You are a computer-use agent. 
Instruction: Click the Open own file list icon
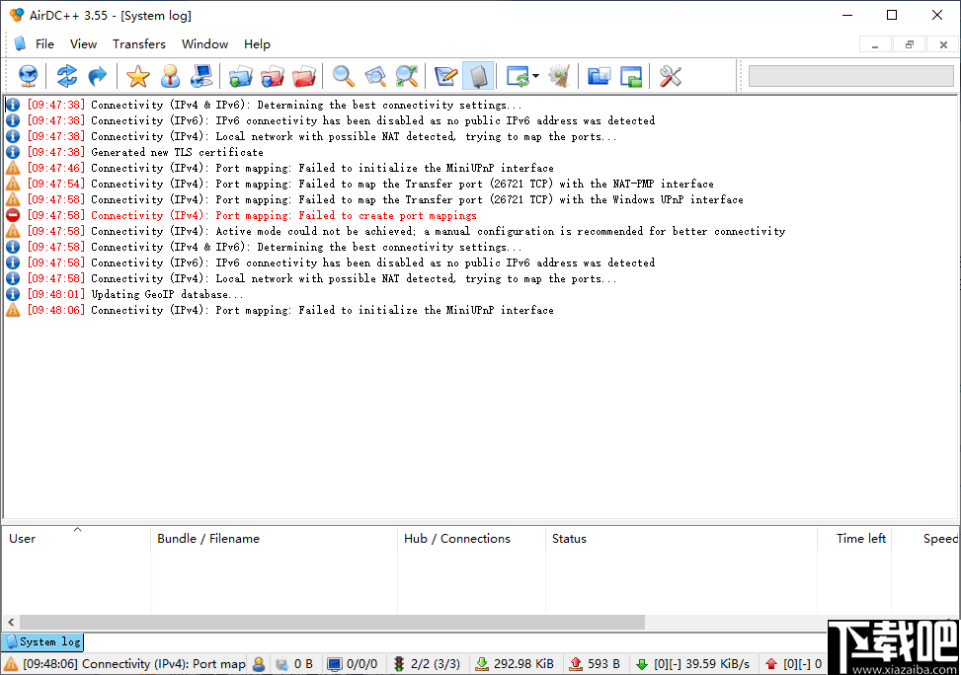(631, 77)
